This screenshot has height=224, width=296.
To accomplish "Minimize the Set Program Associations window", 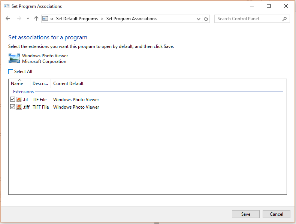I will (x=252, y=6).
